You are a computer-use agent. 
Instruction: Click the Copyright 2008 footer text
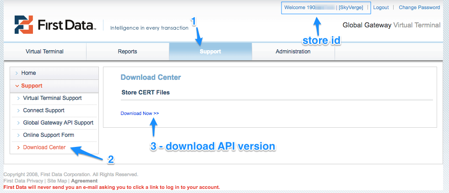pyautogui.click(x=71, y=174)
